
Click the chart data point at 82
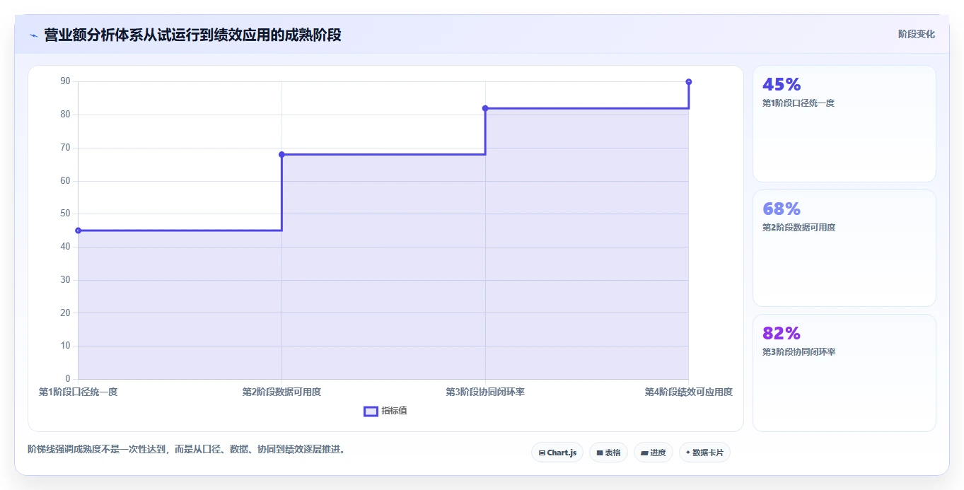pyautogui.click(x=485, y=108)
